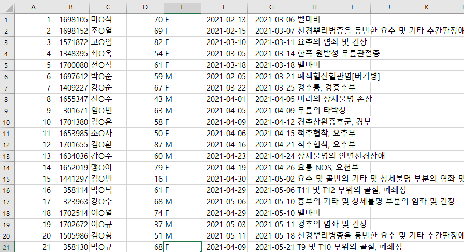Click name cell 박O규
464x252 pixels.
[x=108, y=247]
